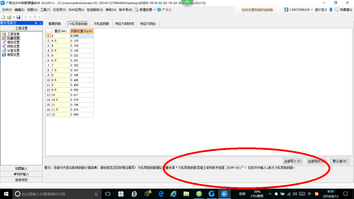Click the 造价豆:0 balance label
354x199 pixels.
(321, 10)
